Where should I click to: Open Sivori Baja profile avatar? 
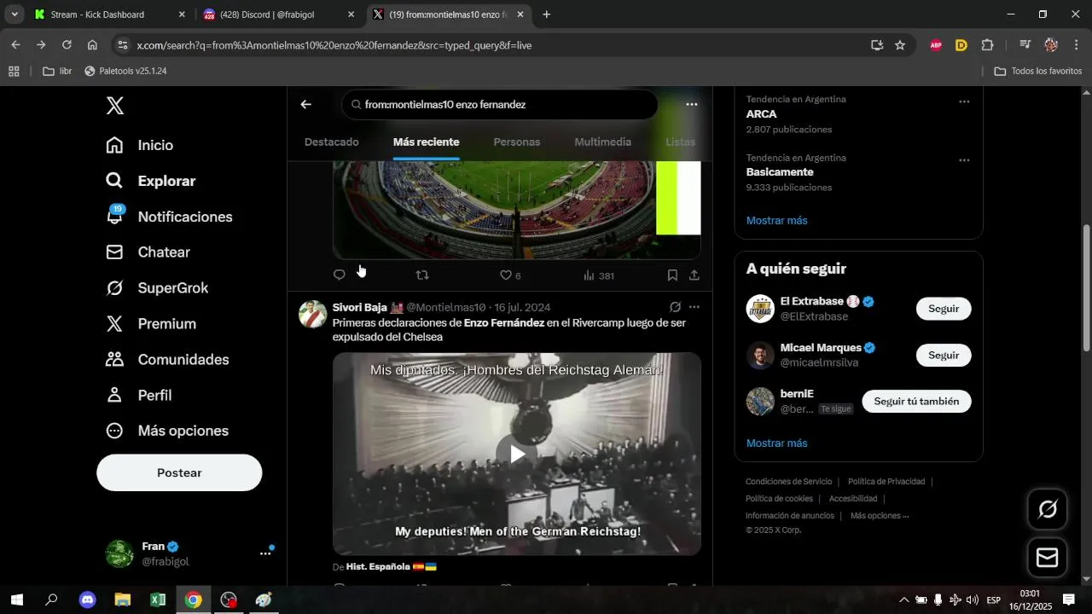313,314
